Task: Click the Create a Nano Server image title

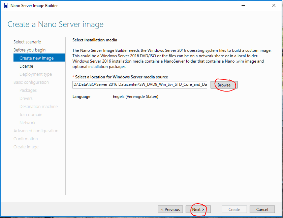Action: [x=55, y=24]
